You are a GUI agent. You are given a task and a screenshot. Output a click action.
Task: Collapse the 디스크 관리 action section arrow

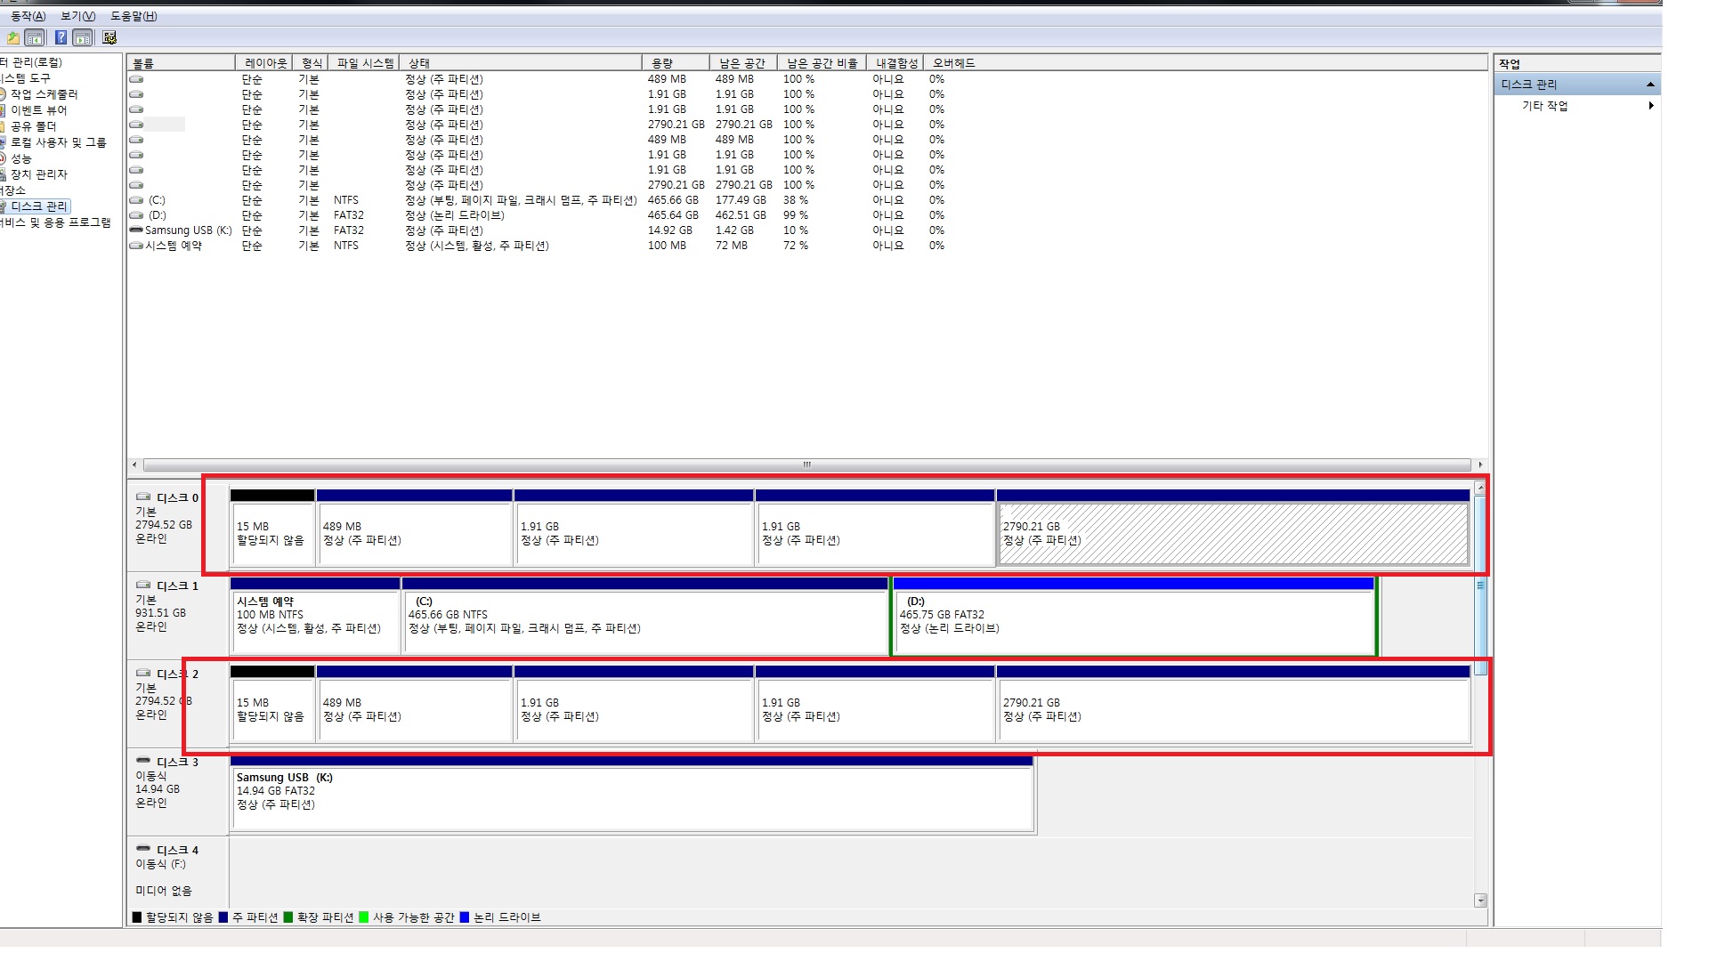[1650, 85]
